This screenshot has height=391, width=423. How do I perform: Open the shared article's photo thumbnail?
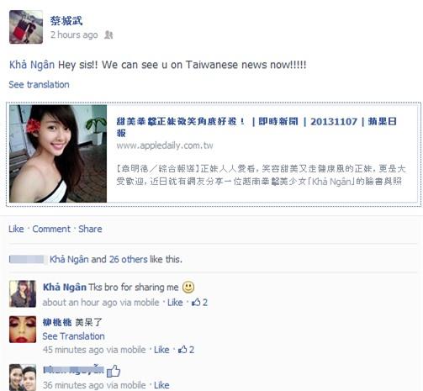coord(58,154)
